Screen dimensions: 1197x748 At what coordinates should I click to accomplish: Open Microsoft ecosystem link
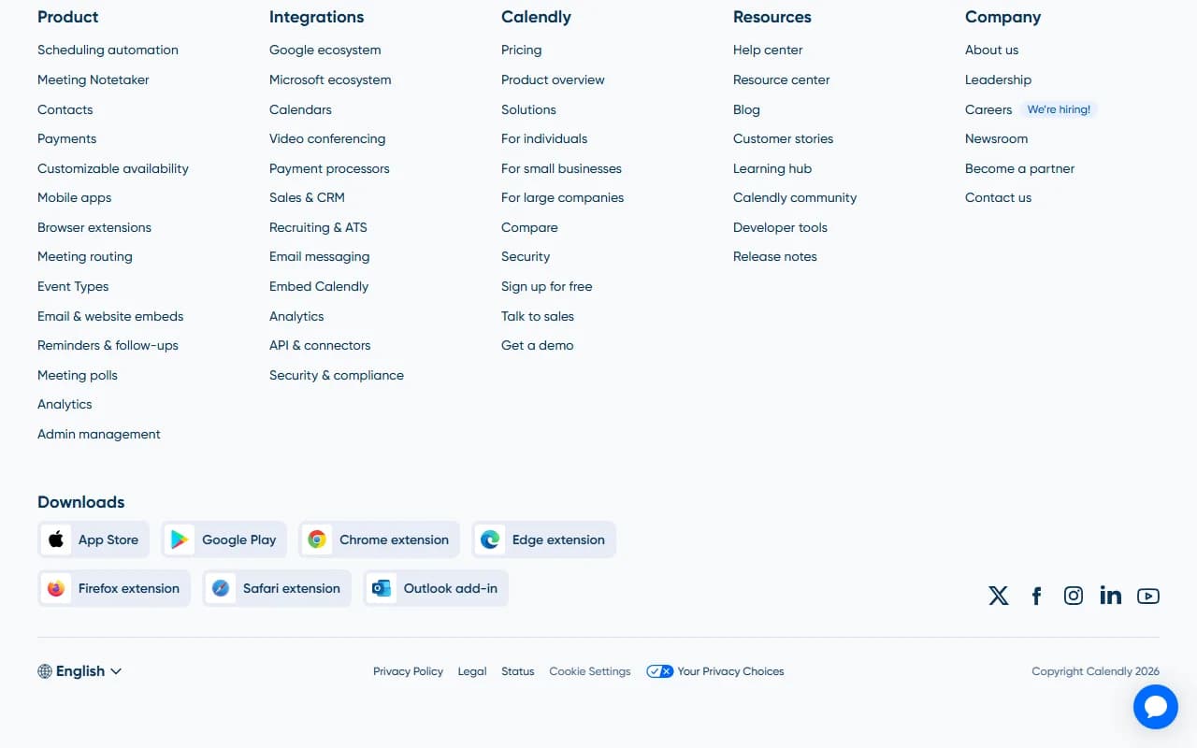click(x=330, y=79)
